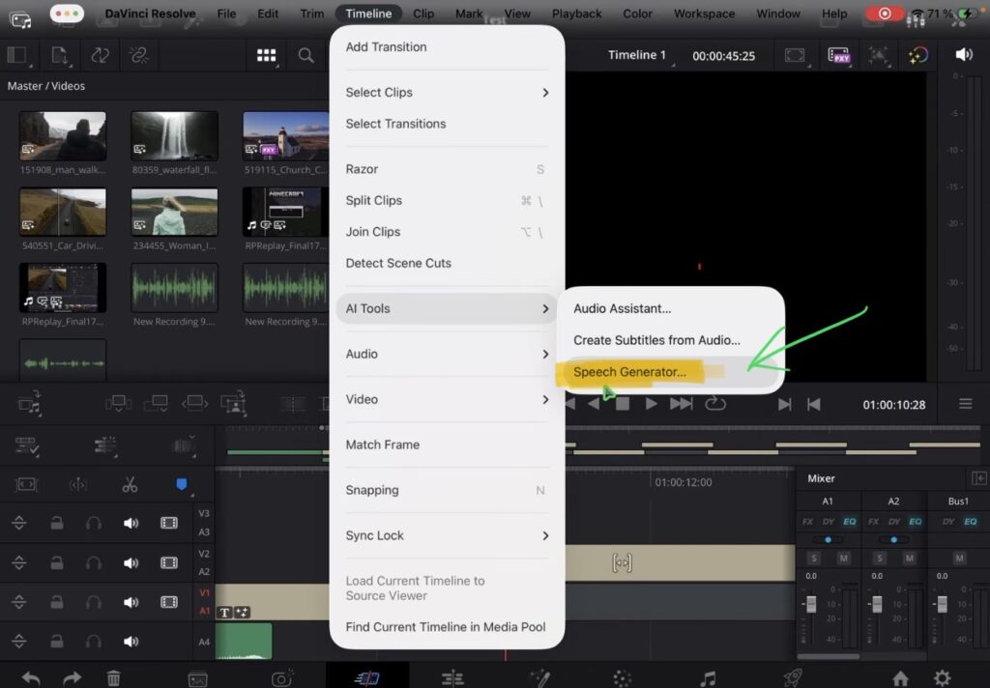
Task: Select the waterfall clip thumbnail
Action: 174,135
